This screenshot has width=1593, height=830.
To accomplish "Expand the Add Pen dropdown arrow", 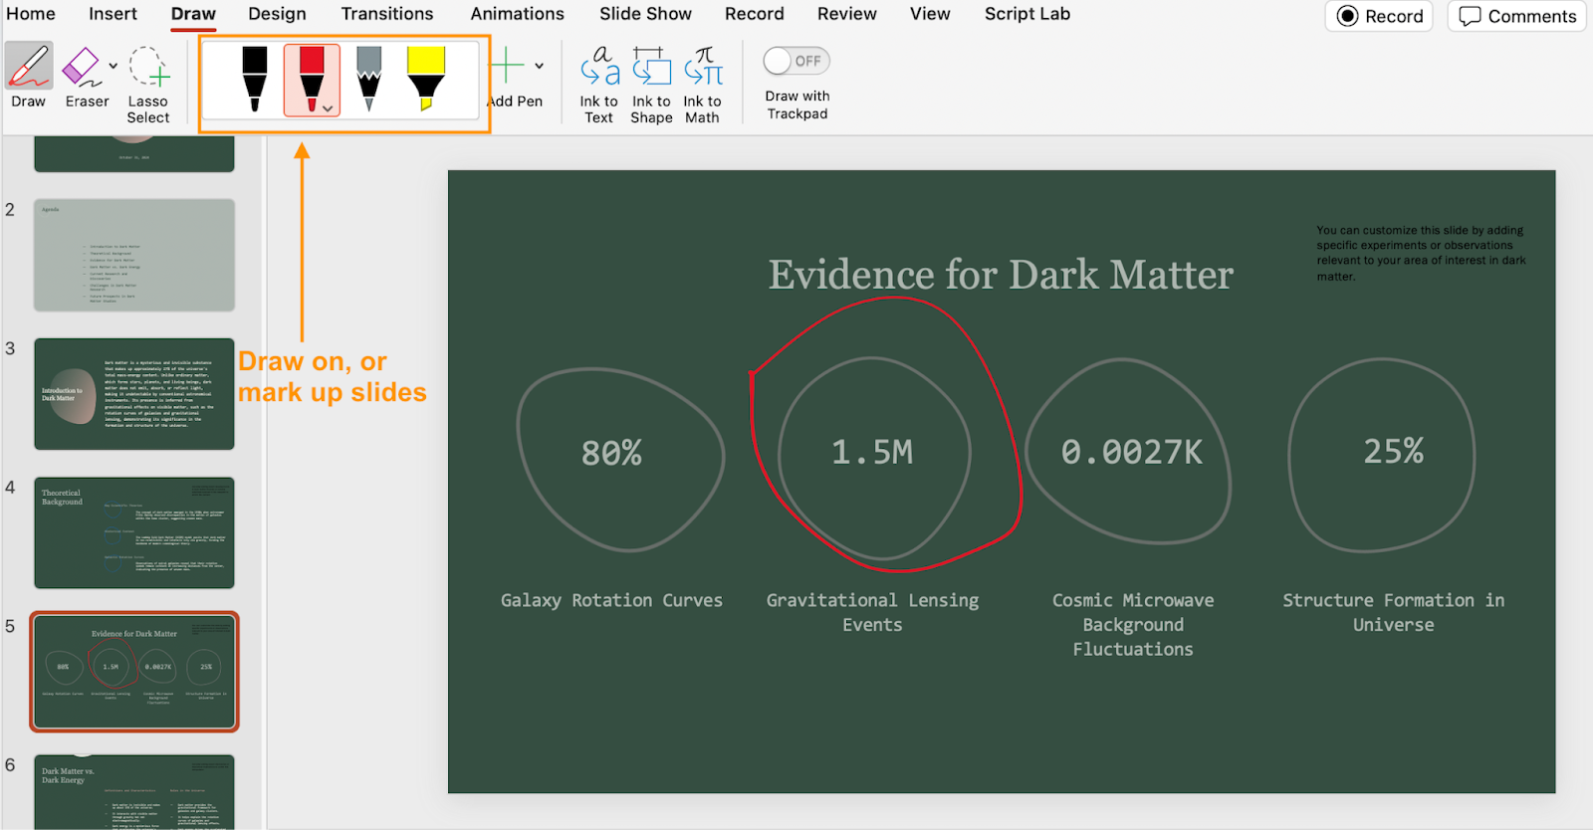I will tap(540, 67).
